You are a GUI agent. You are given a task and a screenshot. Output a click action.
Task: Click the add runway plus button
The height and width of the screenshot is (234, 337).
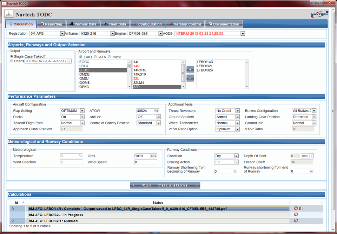[190, 70]
